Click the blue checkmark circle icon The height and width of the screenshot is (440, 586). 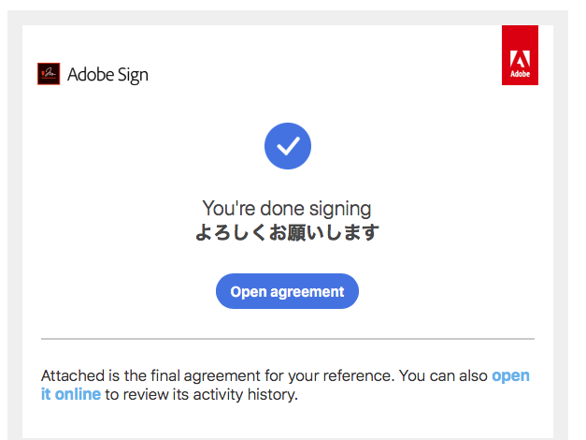coord(288,146)
